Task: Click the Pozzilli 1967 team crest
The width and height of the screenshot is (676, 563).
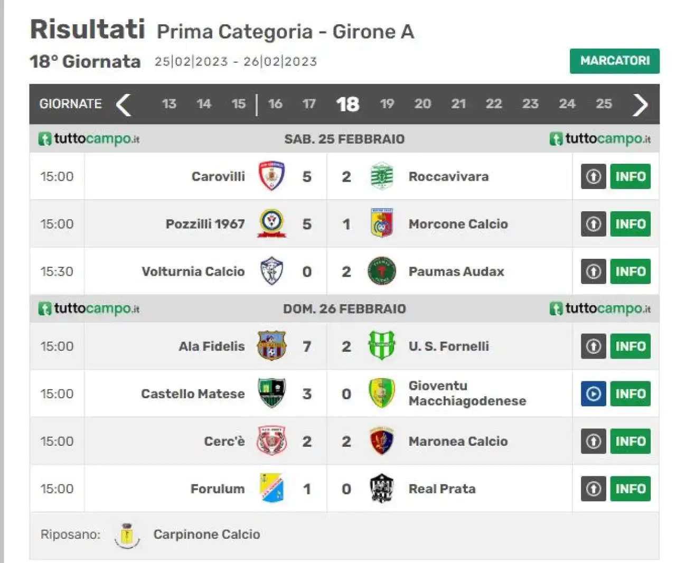Action: (x=271, y=223)
